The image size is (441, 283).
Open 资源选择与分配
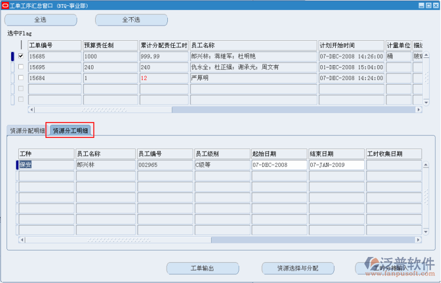click(x=298, y=268)
